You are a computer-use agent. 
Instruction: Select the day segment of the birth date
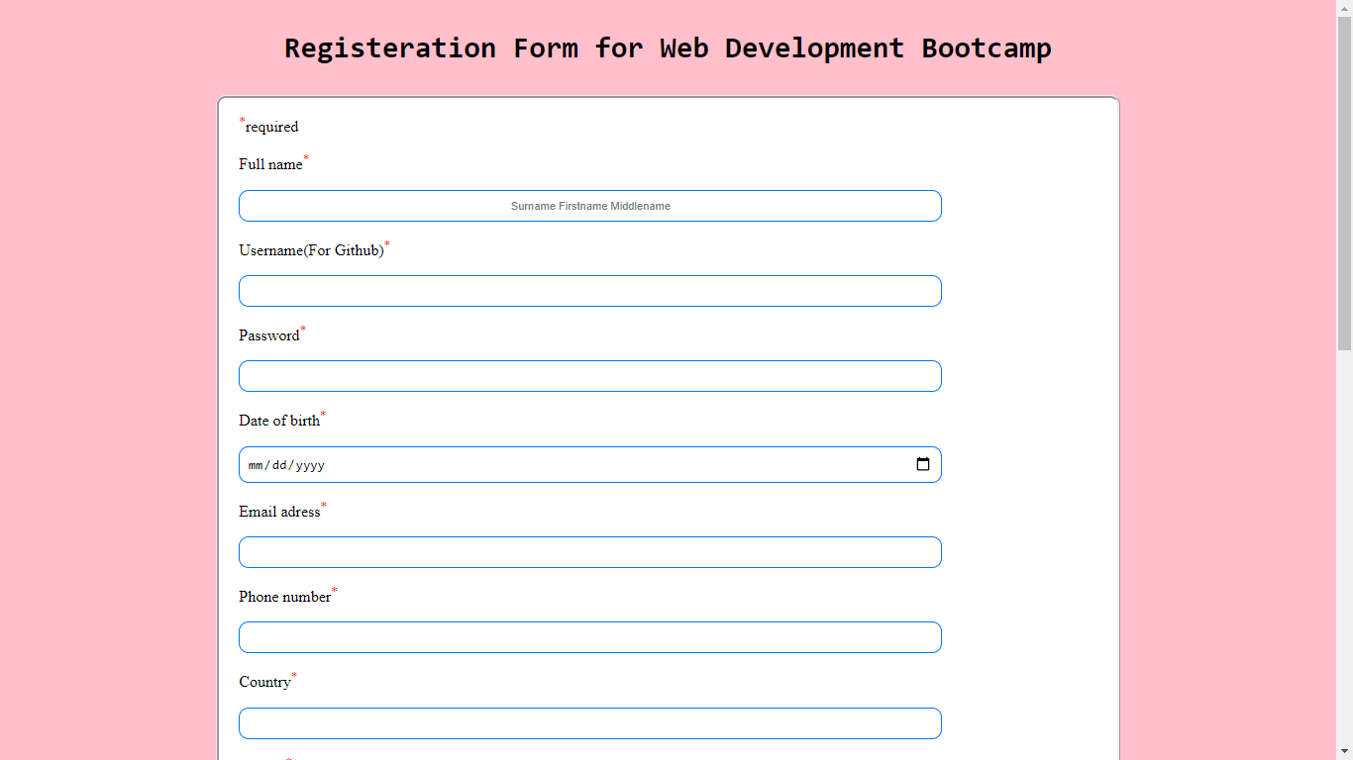click(x=279, y=465)
